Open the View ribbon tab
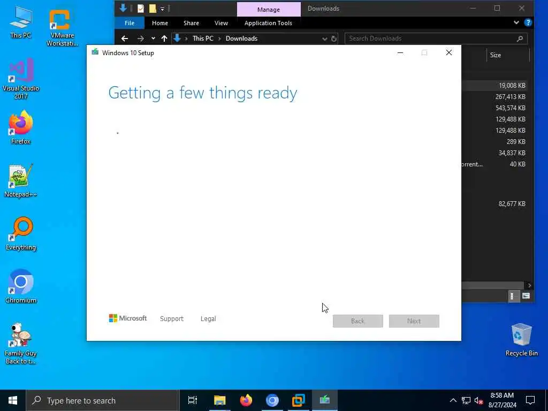548x411 pixels. [221, 23]
